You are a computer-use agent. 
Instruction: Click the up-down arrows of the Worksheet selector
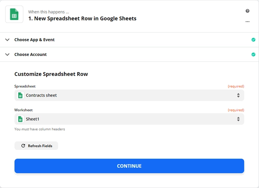click(238, 119)
